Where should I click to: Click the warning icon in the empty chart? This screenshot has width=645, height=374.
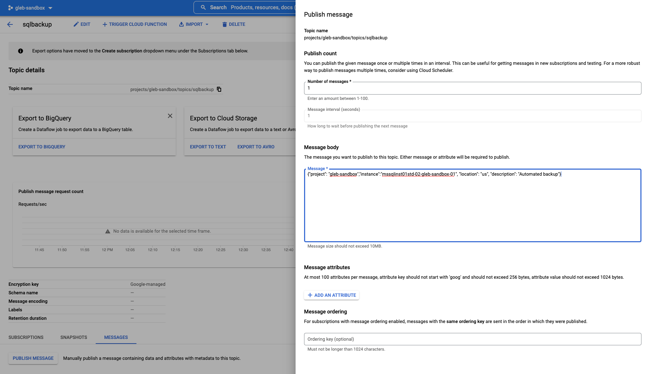point(107,231)
